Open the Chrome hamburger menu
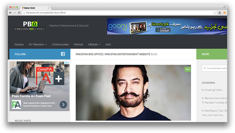The image size is (235, 133). click(x=225, y=13)
